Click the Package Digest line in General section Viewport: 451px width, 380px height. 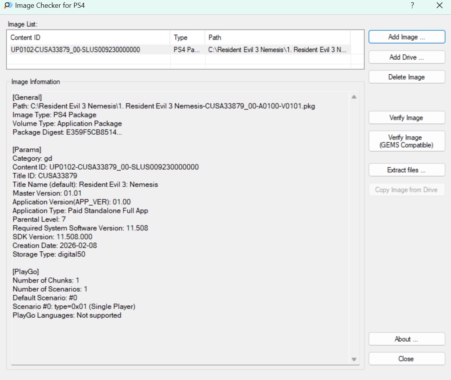[67, 132]
